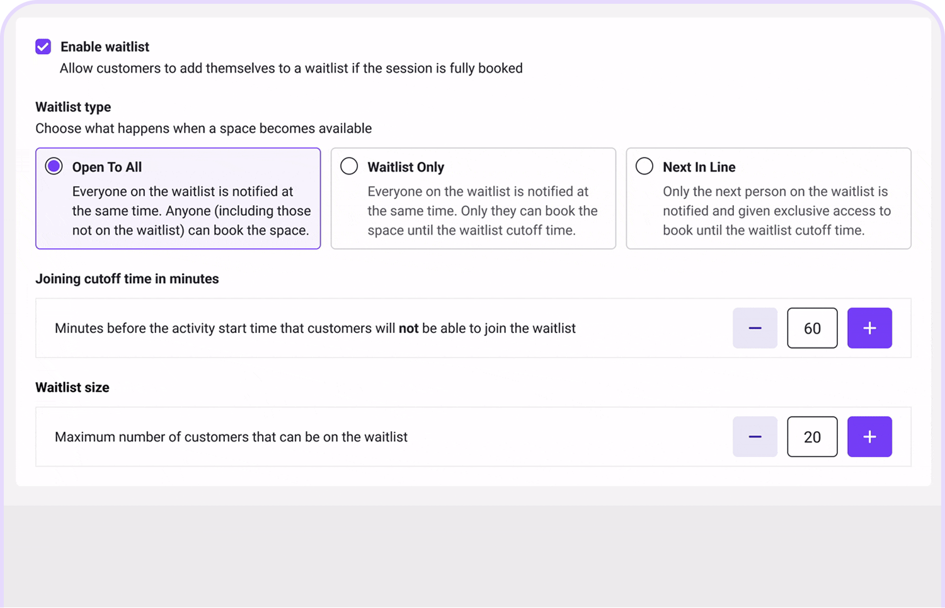Increase joining cutoff minutes with plus icon
Viewport: 945px width, 608px height.
(869, 328)
